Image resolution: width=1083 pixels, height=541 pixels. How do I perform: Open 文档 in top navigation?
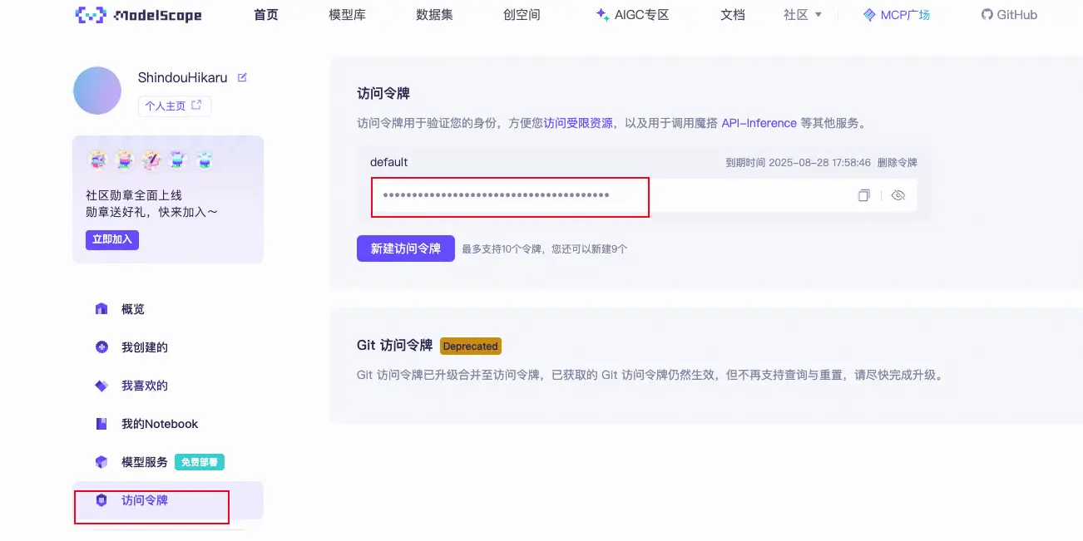[733, 15]
